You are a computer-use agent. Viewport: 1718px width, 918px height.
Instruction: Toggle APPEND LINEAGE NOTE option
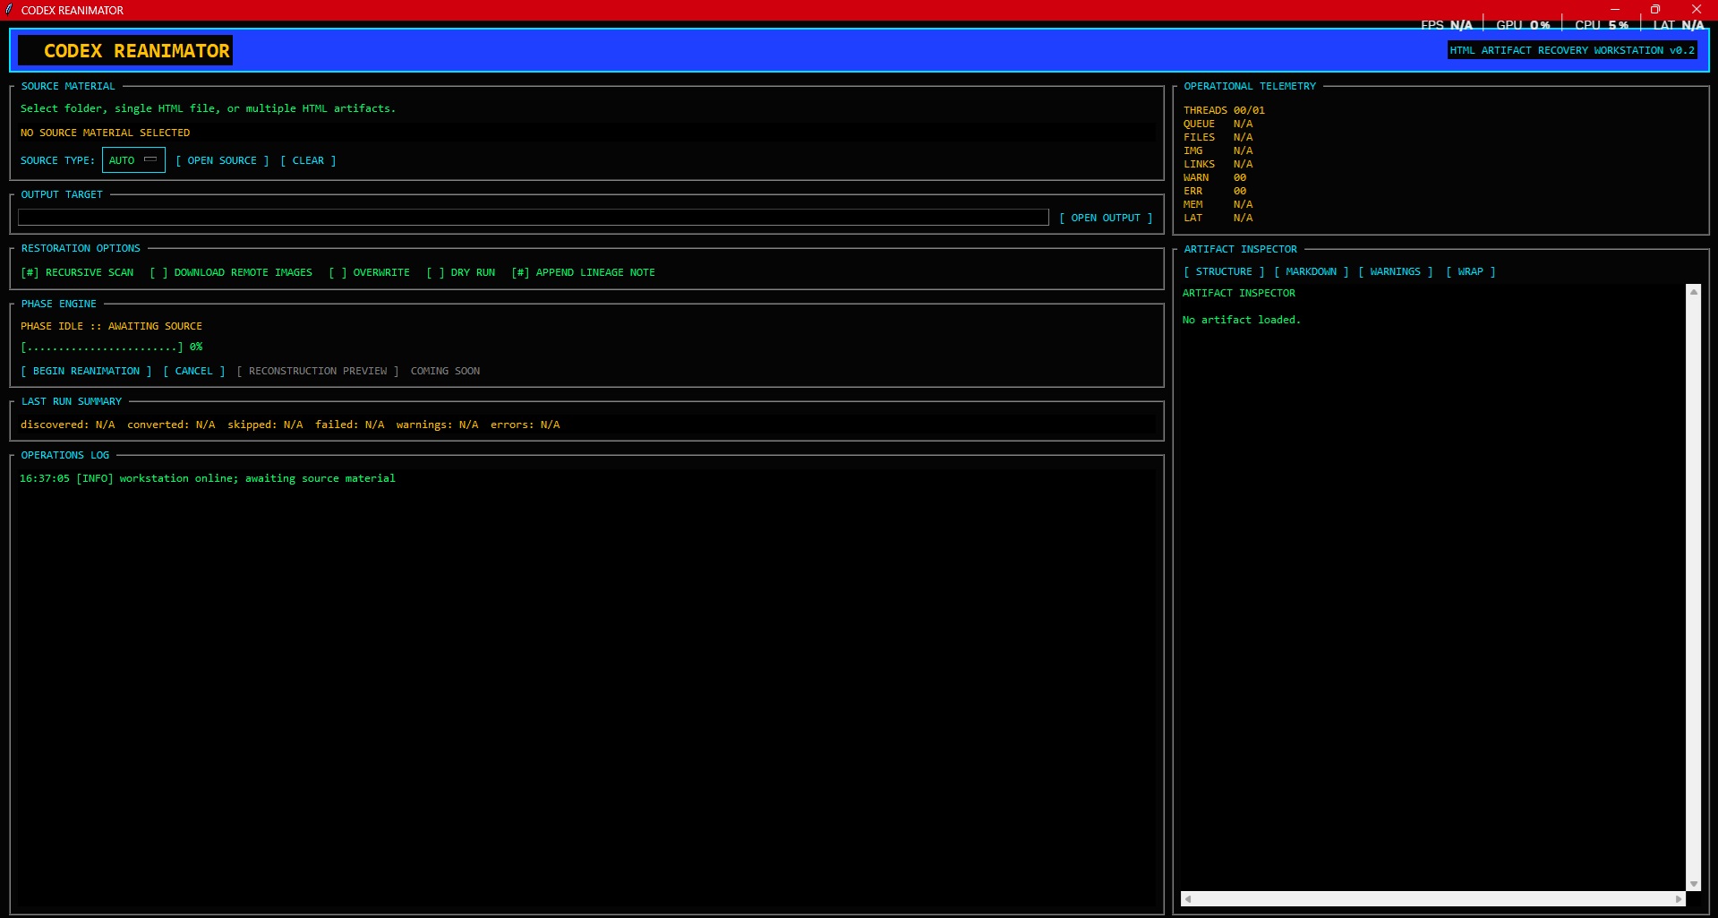(583, 272)
